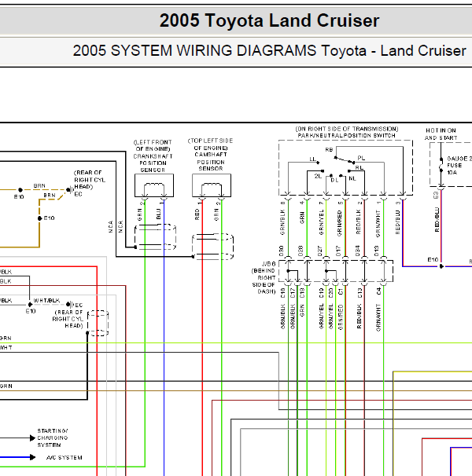Click the PL switch position label
Screen dimensions: 472x476
[x=361, y=158]
